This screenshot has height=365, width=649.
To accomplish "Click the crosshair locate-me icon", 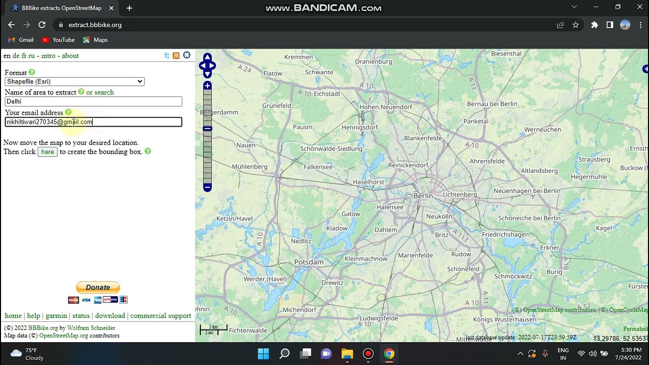I will (187, 55).
